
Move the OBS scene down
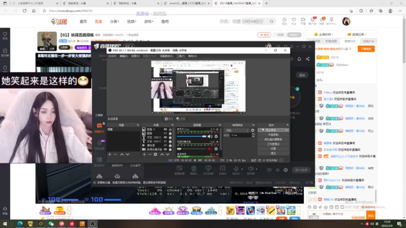pyautogui.click(x=127, y=155)
